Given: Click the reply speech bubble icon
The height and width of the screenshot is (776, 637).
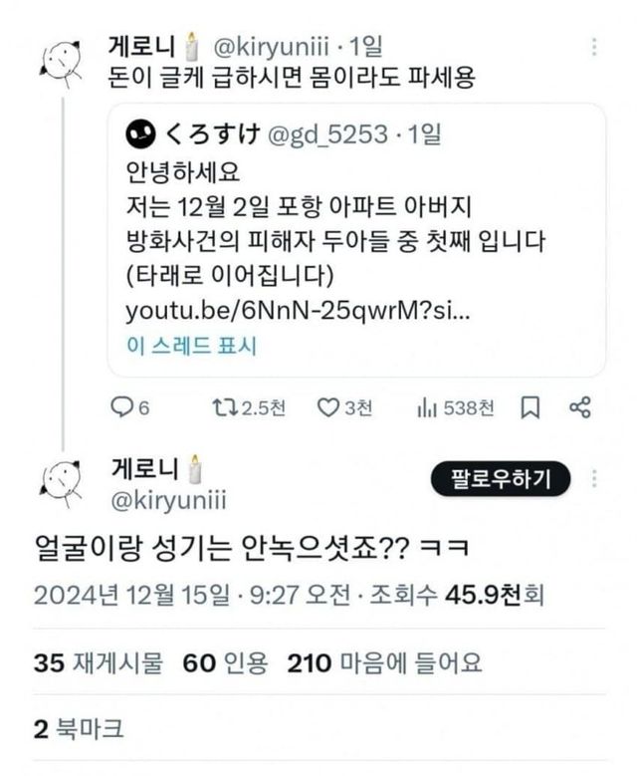Looking at the screenshot, I should pyautogui.click(x=120, y=406).
